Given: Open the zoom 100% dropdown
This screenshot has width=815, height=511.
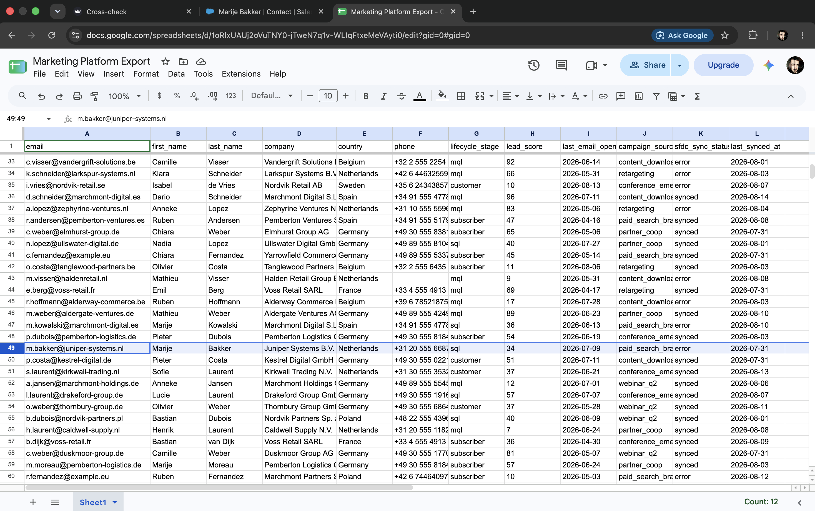Looking at the screenshot, I should click(x=124, y=96).
